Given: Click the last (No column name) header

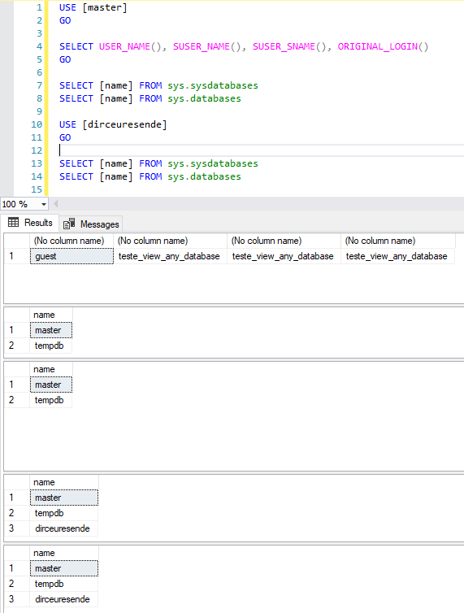Looking at the screenshot, I should pyautogui.click(x=398, y=241).
